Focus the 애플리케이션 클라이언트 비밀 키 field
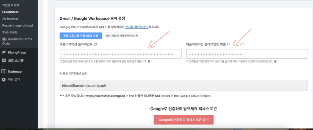The image size is (313, 130). pyautogui.click(x=247, y=54)
